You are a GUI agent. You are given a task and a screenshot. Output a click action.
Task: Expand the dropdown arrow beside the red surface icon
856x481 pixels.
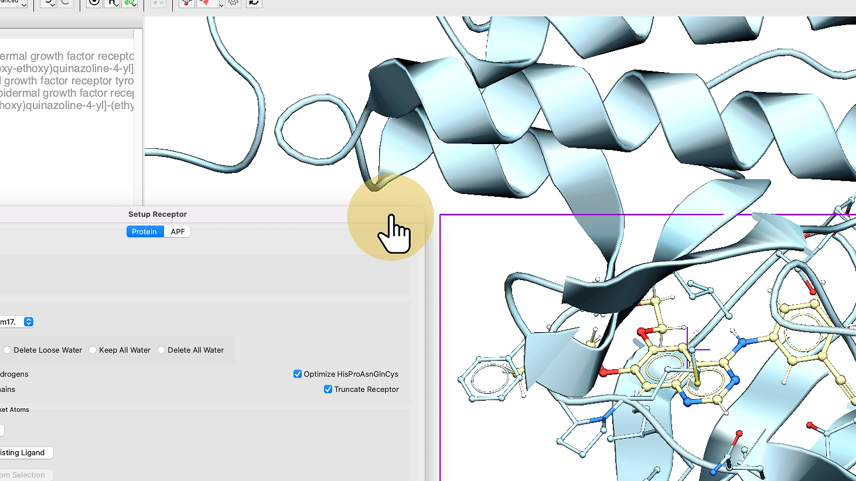(x=221, y=5)
